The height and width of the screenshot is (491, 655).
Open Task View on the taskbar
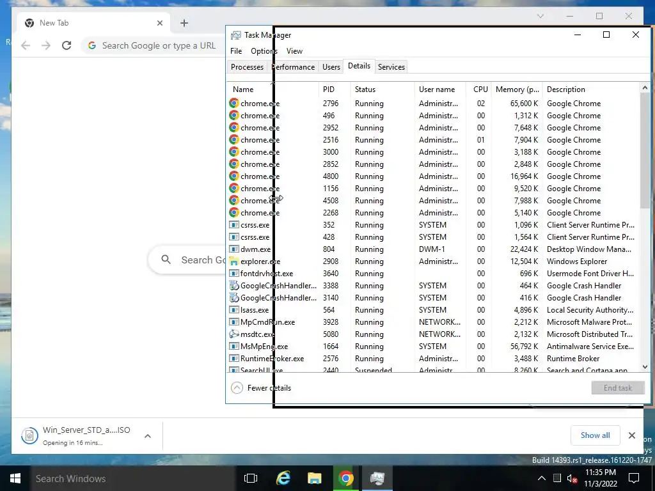click(251, 478)
